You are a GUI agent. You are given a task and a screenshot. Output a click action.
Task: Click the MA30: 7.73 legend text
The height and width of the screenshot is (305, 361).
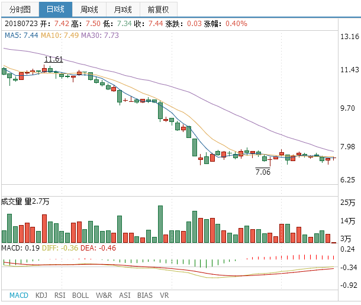[100, 36]
